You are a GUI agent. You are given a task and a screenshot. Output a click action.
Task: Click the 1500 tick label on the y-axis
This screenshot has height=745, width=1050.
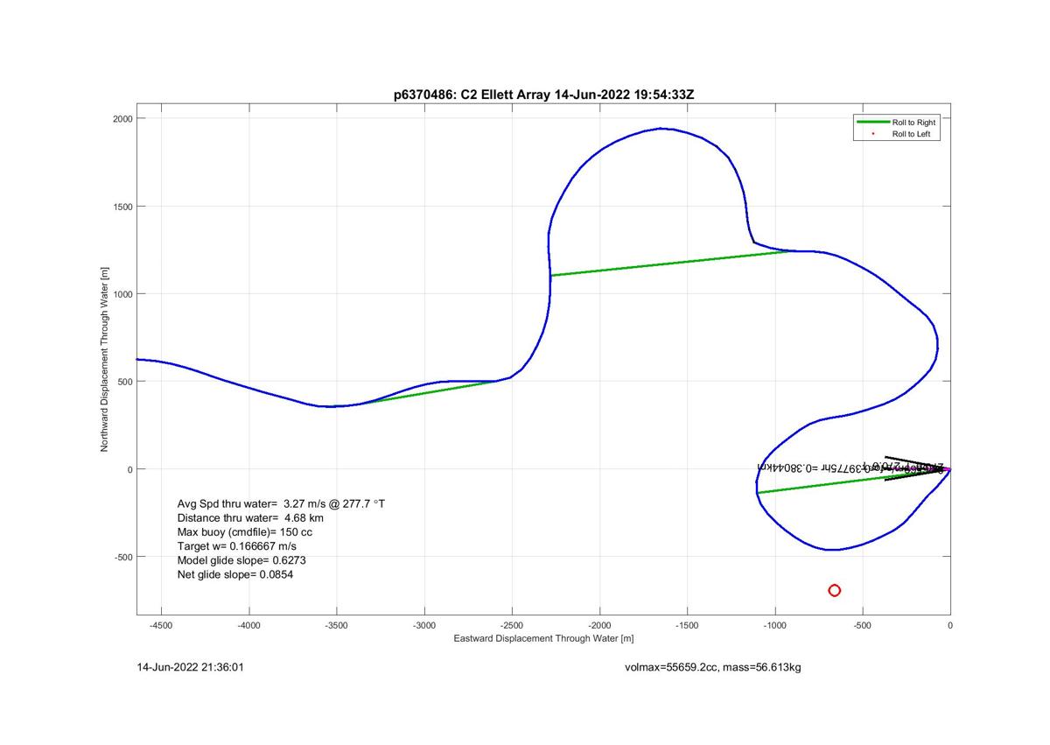(x=122, y=207)
